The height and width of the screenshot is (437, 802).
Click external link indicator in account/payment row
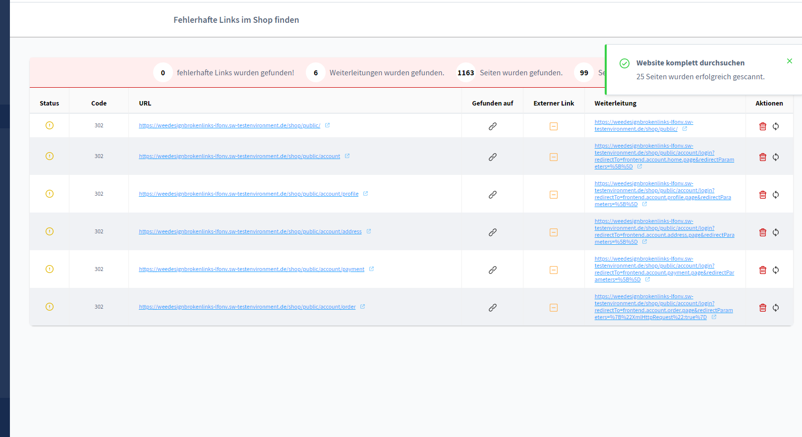pyautogui.click(x=554, y=270)
